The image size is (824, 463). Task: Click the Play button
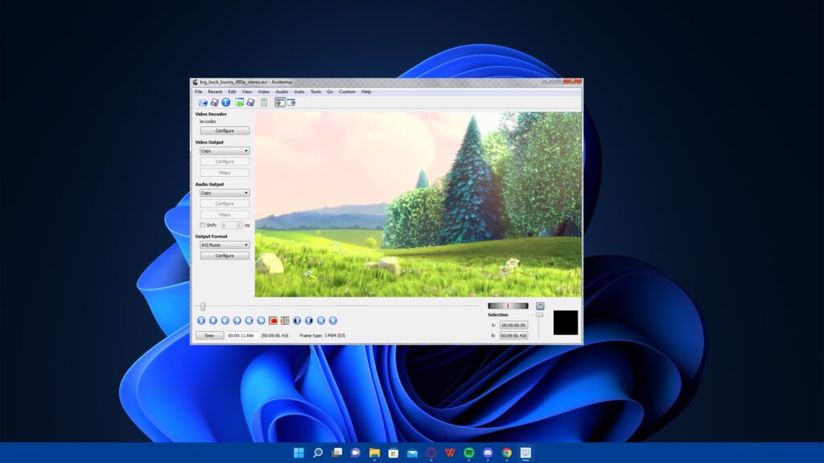point(201,320)
